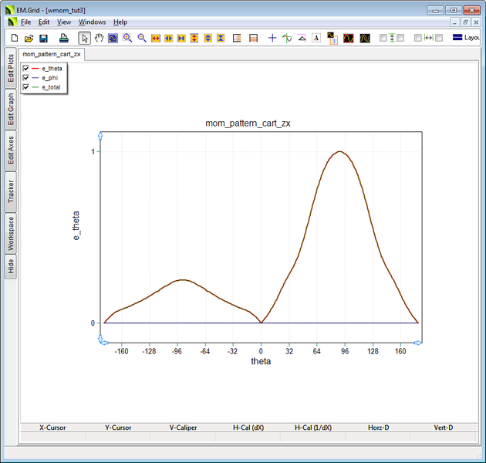Open the existing file folder icon
486x463 pixels.
[x=29, y=38]
